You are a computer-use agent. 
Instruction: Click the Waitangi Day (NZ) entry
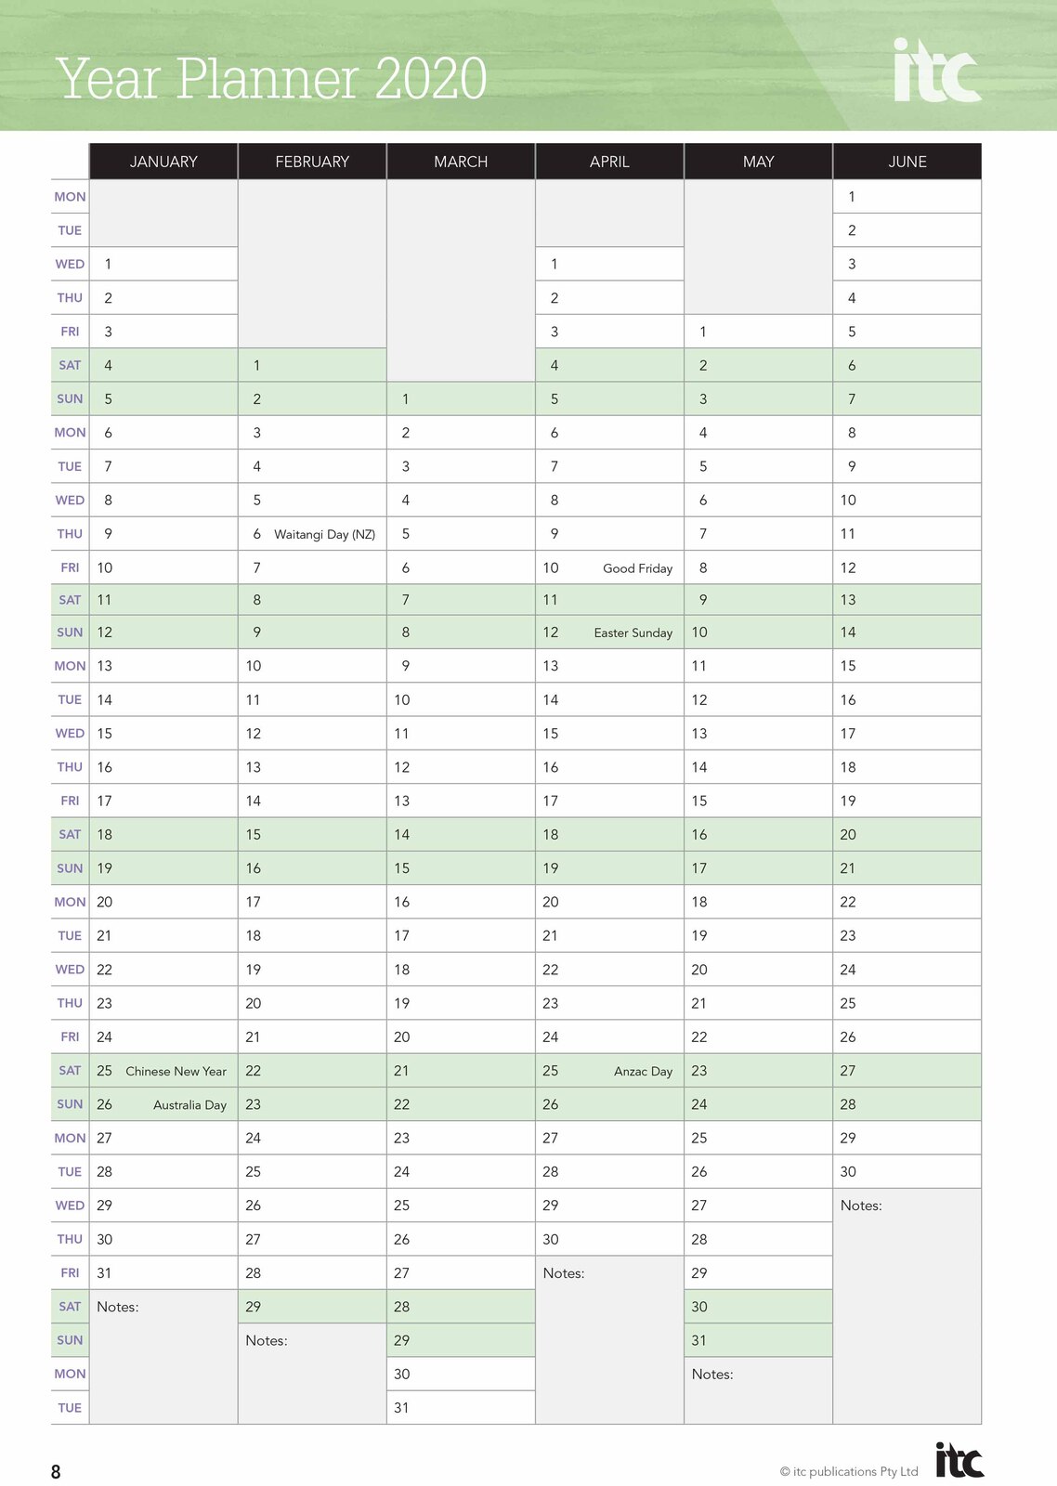click(324, 534)
